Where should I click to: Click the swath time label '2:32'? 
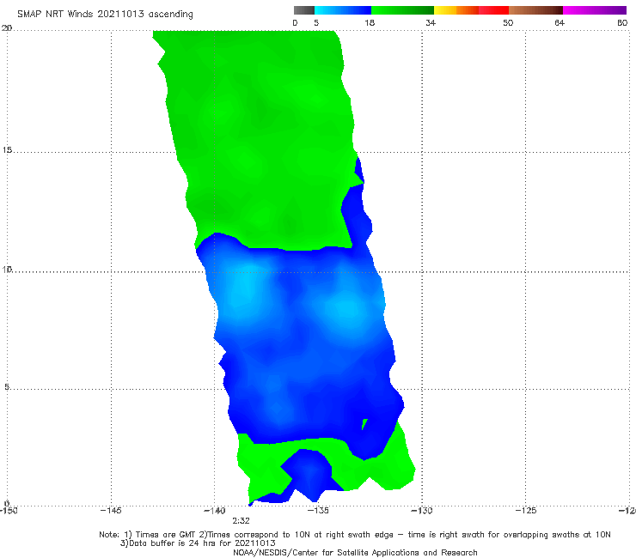point(241,521)
